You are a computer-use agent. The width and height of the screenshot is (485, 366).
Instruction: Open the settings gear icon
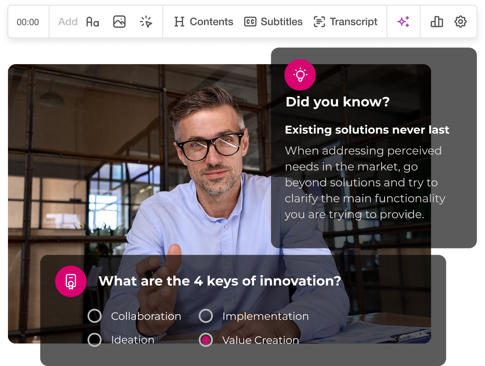[x=461, y=22]
